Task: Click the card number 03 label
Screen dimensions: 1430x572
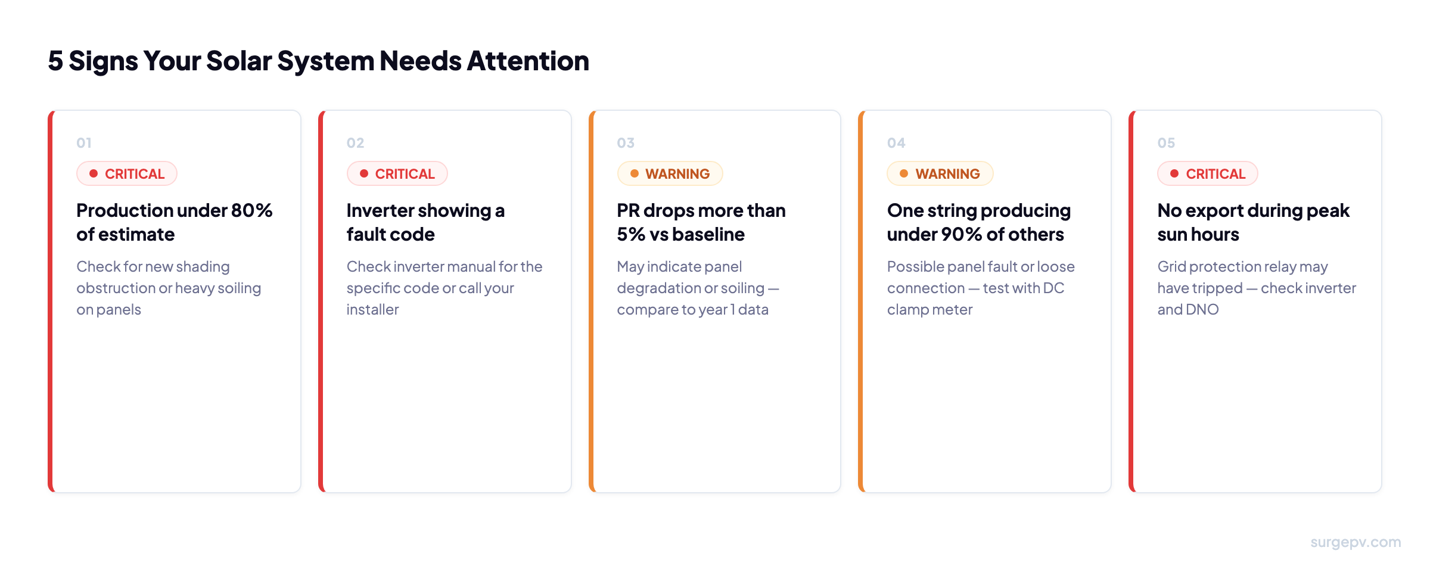Action: 626,143
